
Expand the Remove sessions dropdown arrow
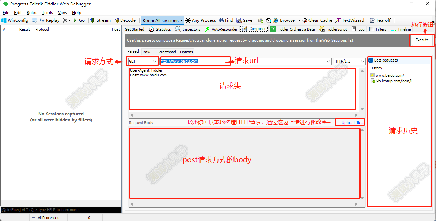pyautogui.click(x=70, y=20)
